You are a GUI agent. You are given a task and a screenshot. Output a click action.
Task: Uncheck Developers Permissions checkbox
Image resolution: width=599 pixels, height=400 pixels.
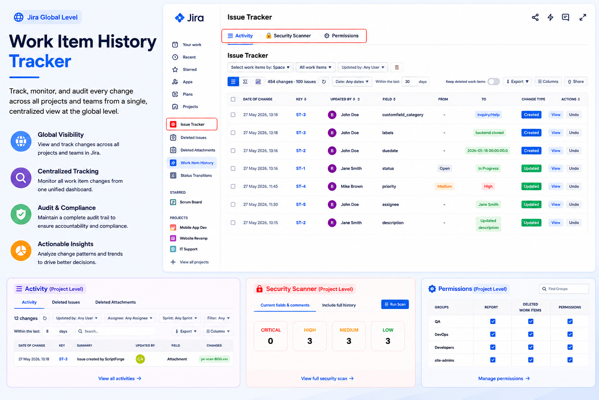coord(570,347)
